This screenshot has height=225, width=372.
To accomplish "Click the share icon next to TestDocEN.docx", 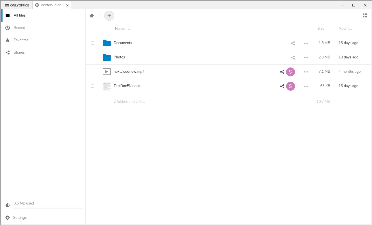I will (x=282, y=86).
